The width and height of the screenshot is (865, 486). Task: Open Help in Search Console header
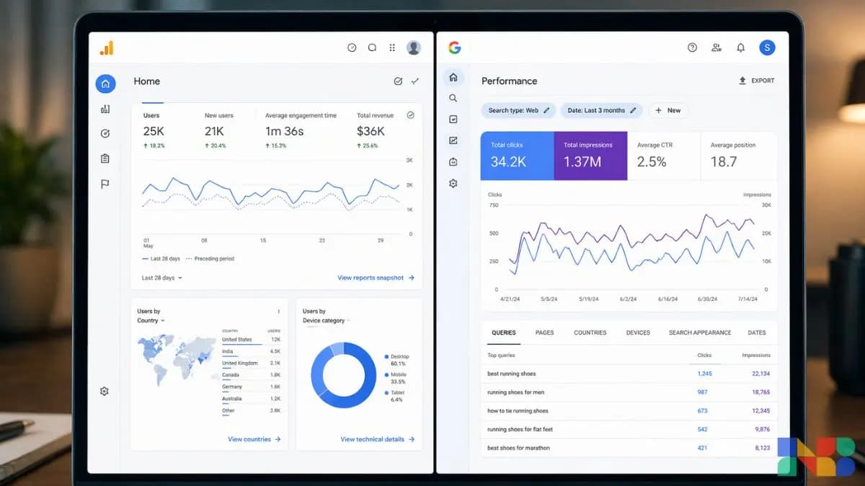point(693,48)
